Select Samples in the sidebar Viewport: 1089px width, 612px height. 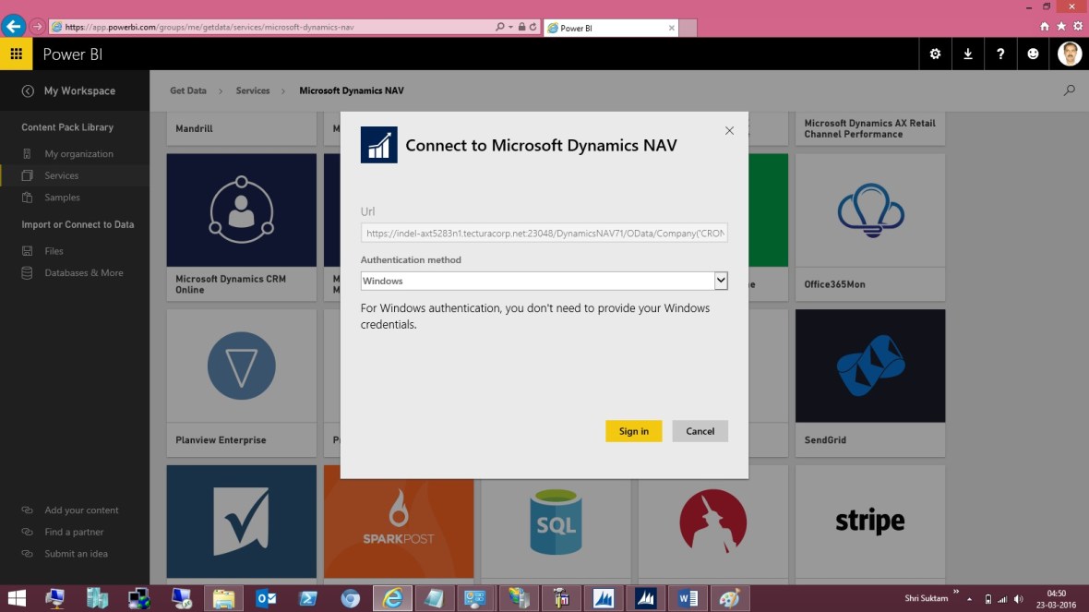[x=61, y=198]
